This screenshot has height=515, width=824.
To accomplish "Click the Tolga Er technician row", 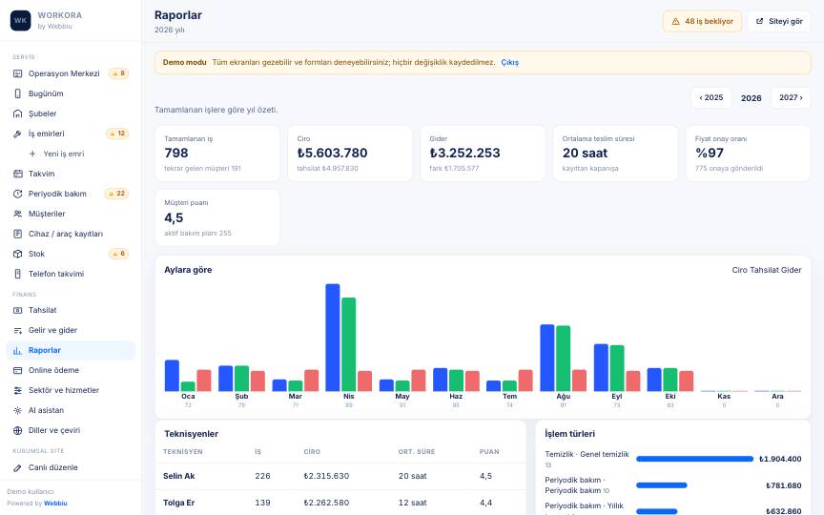I will click(340, 503).
